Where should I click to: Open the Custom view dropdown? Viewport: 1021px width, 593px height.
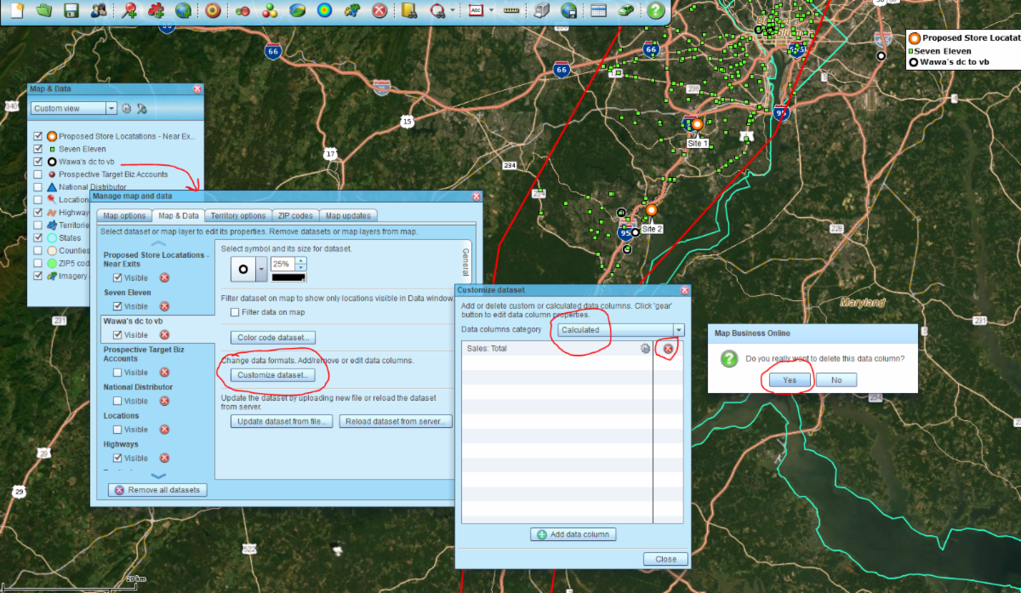(x=111, y=109)
